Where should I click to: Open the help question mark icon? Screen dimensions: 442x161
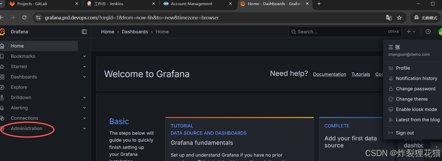(x=428, y=32)
